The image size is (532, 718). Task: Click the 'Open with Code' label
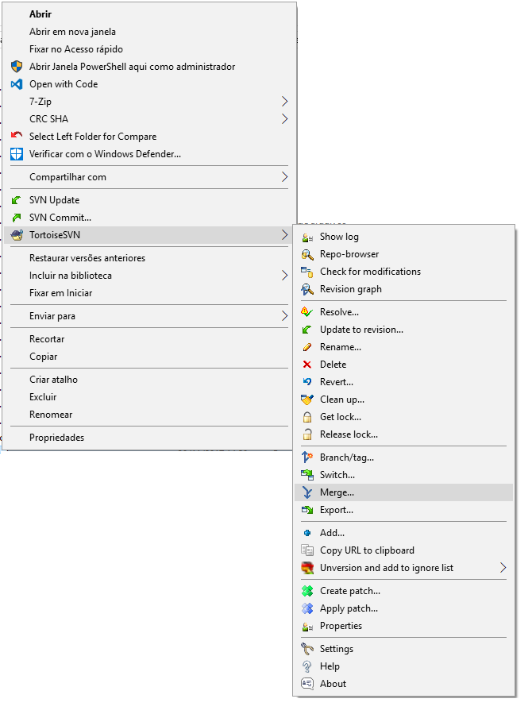point(64,84)
